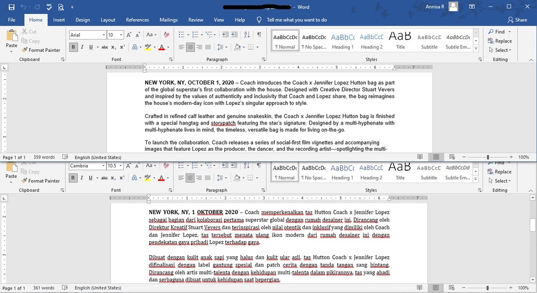Align text right in the top window
The width and height of the screenshot is (537, 293).
pos(199,47)
